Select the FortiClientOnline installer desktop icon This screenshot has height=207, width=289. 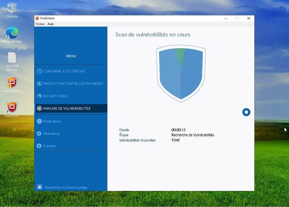[12, 84]
